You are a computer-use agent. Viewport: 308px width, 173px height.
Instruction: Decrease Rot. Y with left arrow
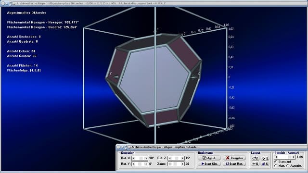coord(134,164)
